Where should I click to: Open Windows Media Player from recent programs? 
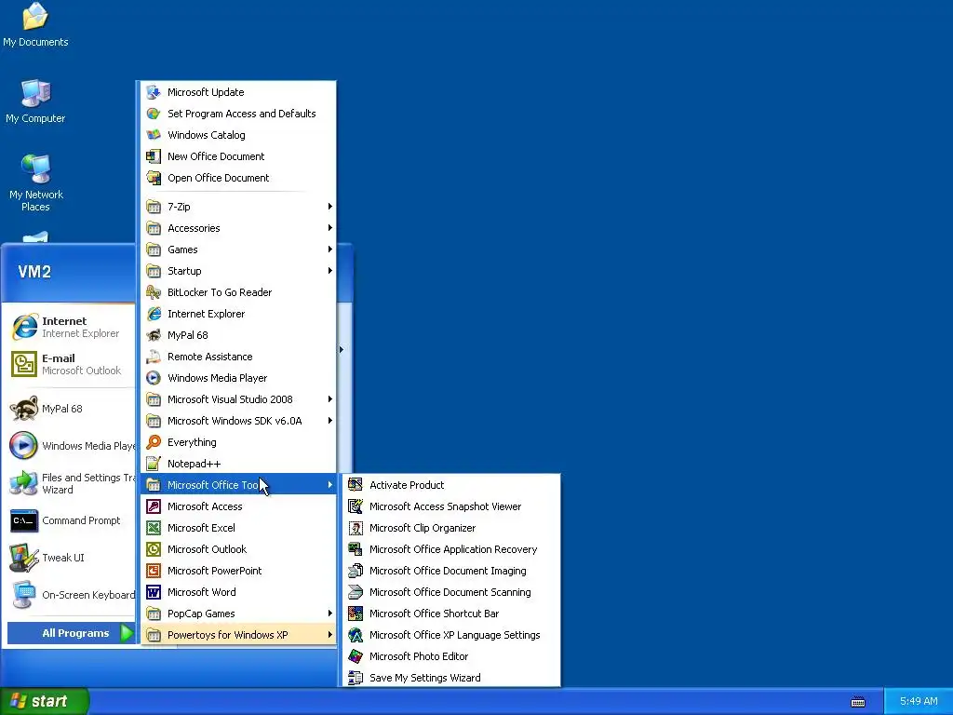(x=72, y=446)
